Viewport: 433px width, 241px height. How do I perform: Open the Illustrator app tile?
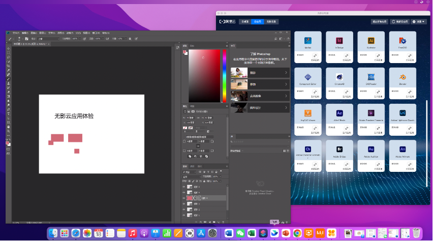point(371,41)
